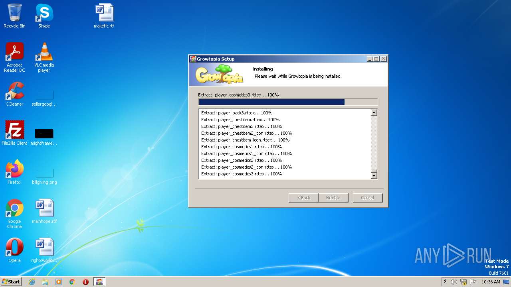Show hidden system tray icons
The width and height of the screenshot is (511, 287).
point(445,282)
